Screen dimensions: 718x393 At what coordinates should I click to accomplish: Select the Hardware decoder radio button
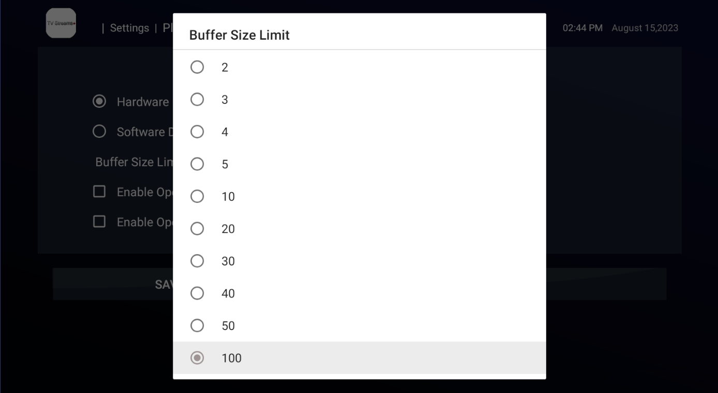99,102
